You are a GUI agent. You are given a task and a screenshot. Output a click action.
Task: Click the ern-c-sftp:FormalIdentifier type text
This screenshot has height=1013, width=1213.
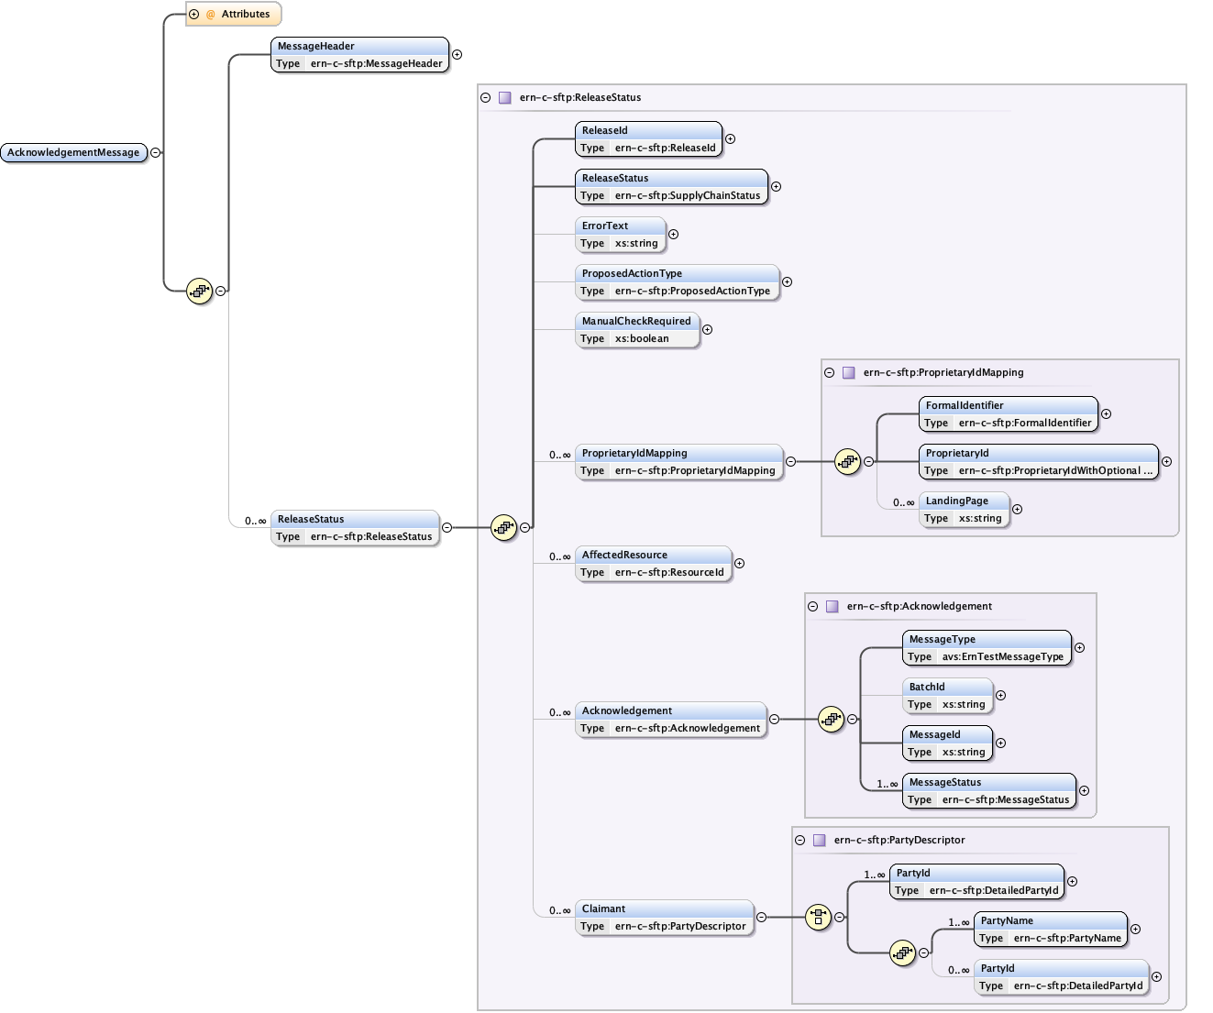[1025, 424]
